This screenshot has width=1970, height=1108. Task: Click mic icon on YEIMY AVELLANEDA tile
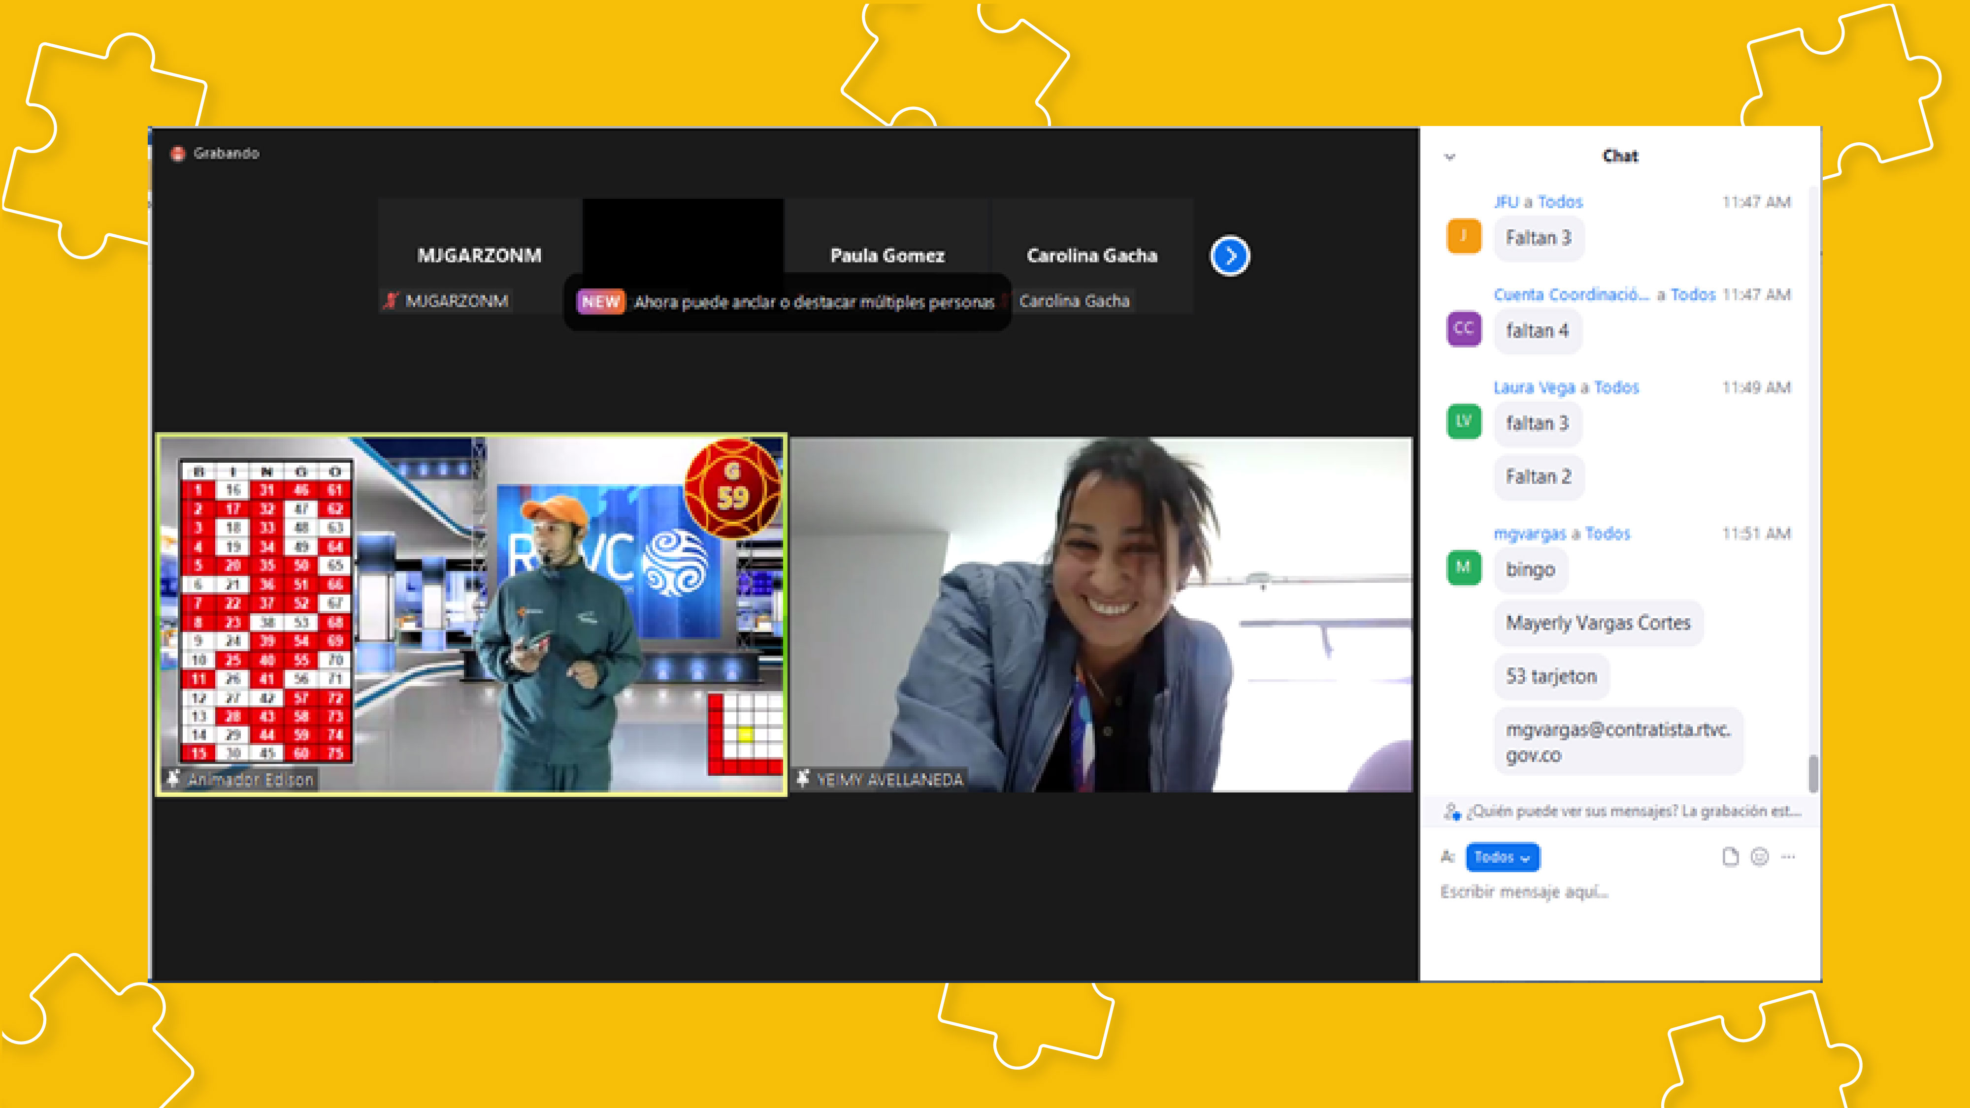click(x=802, y=779)
